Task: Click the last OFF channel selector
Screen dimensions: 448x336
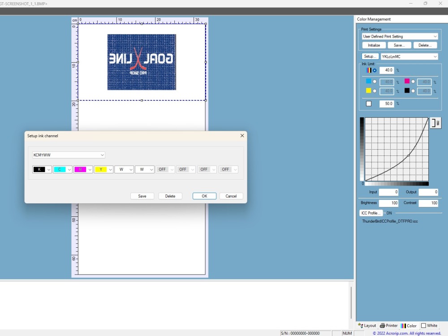Action: tap(228, 169)
